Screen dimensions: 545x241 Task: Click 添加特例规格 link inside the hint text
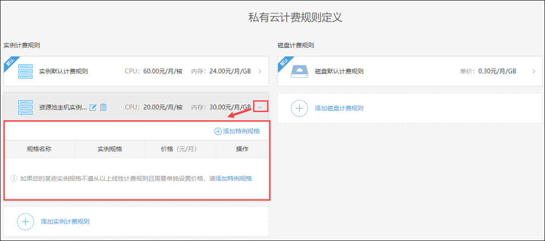click(233, 179)
